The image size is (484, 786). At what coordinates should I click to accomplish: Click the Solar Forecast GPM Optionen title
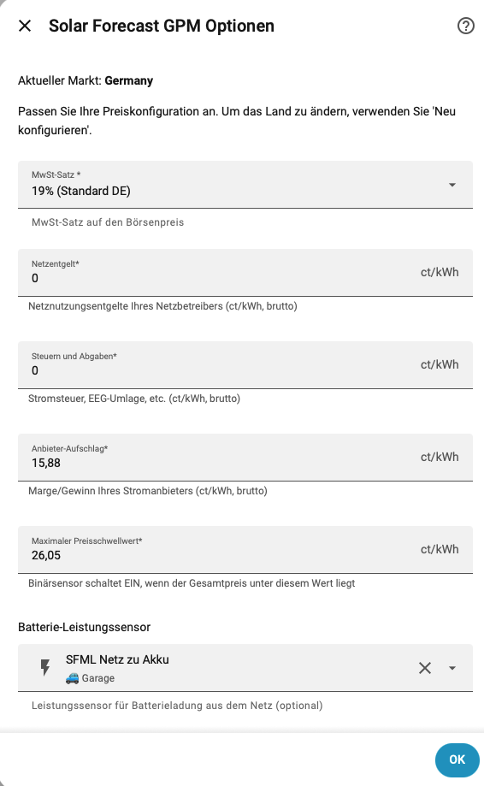pyautogui.click(x=162, y=26)
